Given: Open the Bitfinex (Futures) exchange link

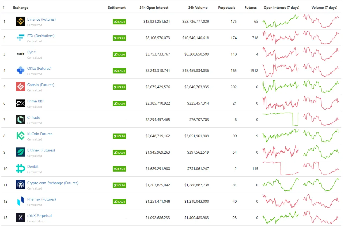Looking at the screenshot, I should (41, 150).
